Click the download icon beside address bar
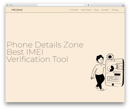The height and width of the screenshot is (110, 130). (88, 5)
